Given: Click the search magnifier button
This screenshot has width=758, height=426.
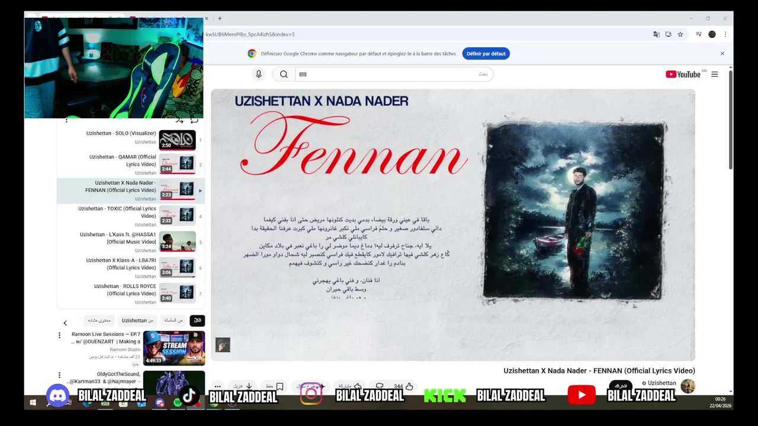Looking at the screenshot, I should (x=284, y=74).
